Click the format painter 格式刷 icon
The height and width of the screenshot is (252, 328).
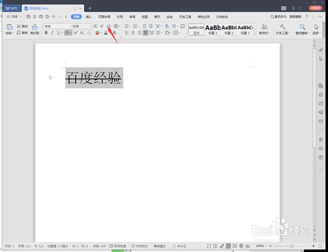(x=34, y=29)
